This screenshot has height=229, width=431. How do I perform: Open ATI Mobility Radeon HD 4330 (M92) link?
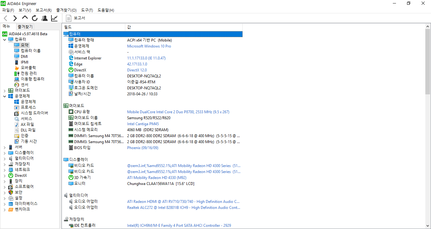click(156, 178)
